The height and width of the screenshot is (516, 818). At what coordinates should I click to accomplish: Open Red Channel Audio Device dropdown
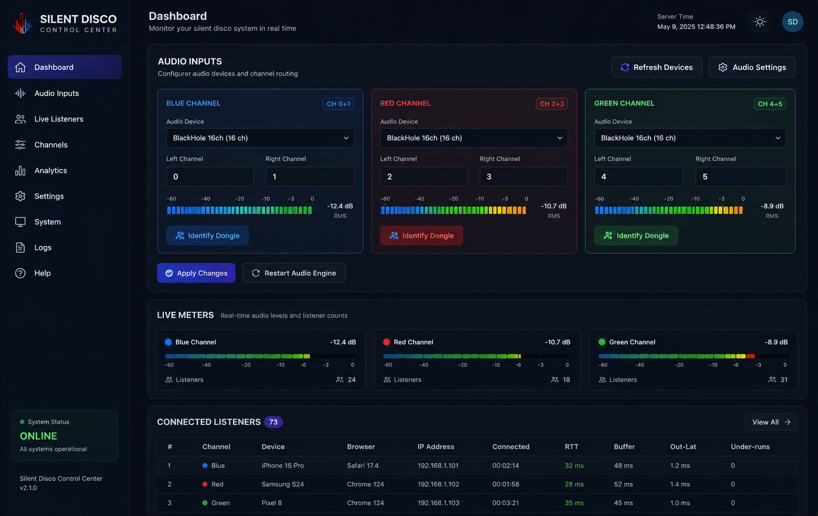474,138
